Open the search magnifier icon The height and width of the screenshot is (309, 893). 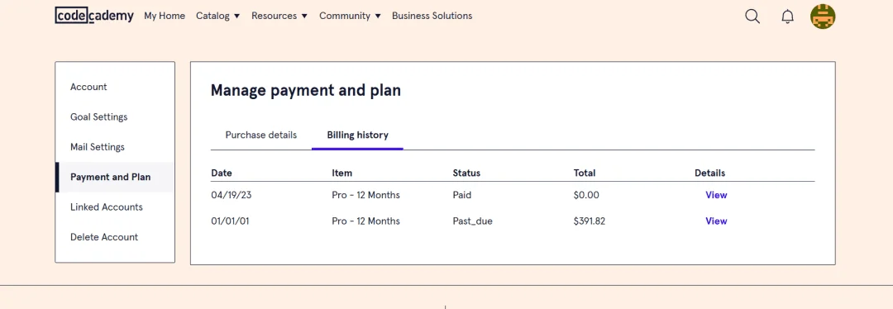pyautogui.click(x=752, y=17)
